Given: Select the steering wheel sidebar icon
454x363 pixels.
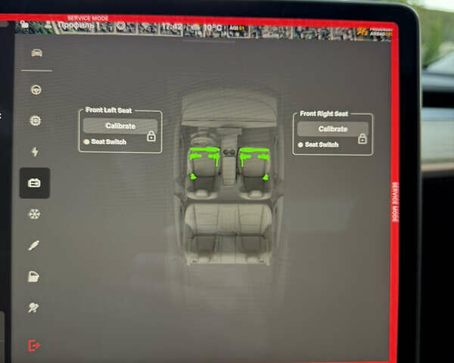Looking at the screenshot, I should click(36, 89).
